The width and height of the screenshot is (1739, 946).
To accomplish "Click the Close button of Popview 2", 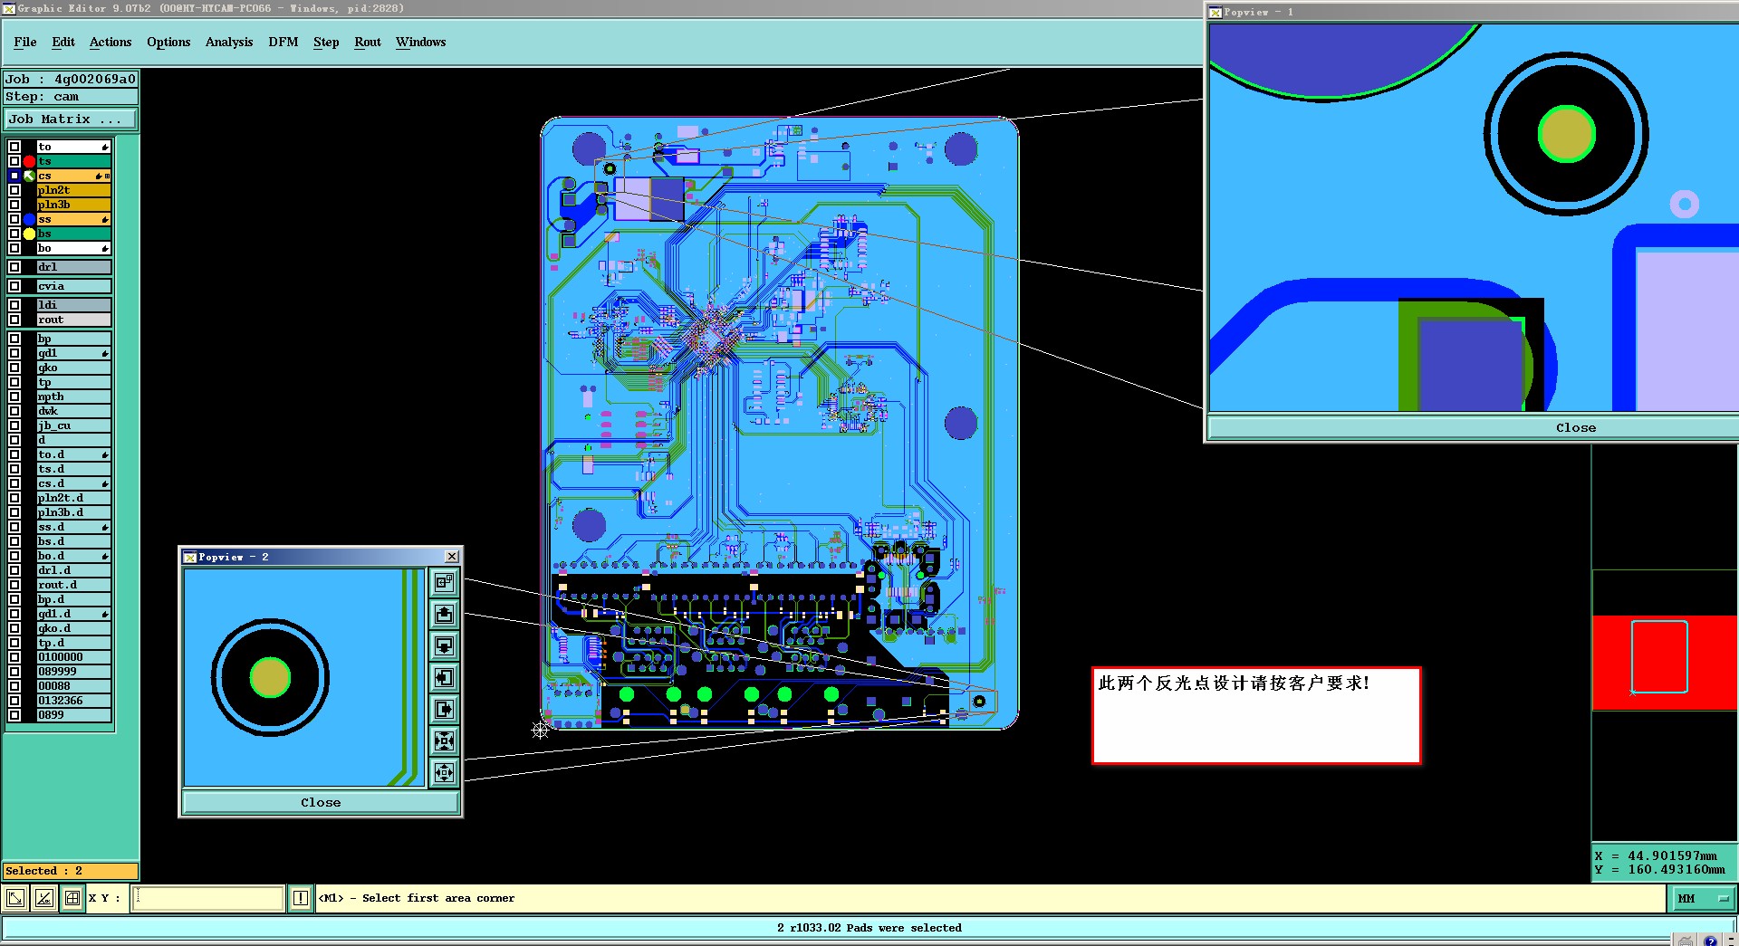I will pyautogui.click(x=321, y=802).
